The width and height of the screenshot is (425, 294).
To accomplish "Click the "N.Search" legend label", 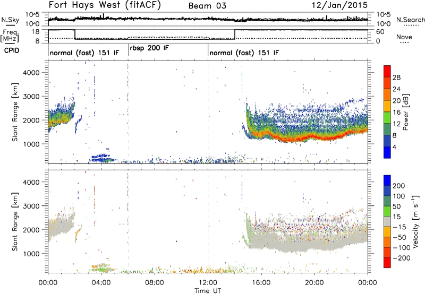I will click(411, 20).
